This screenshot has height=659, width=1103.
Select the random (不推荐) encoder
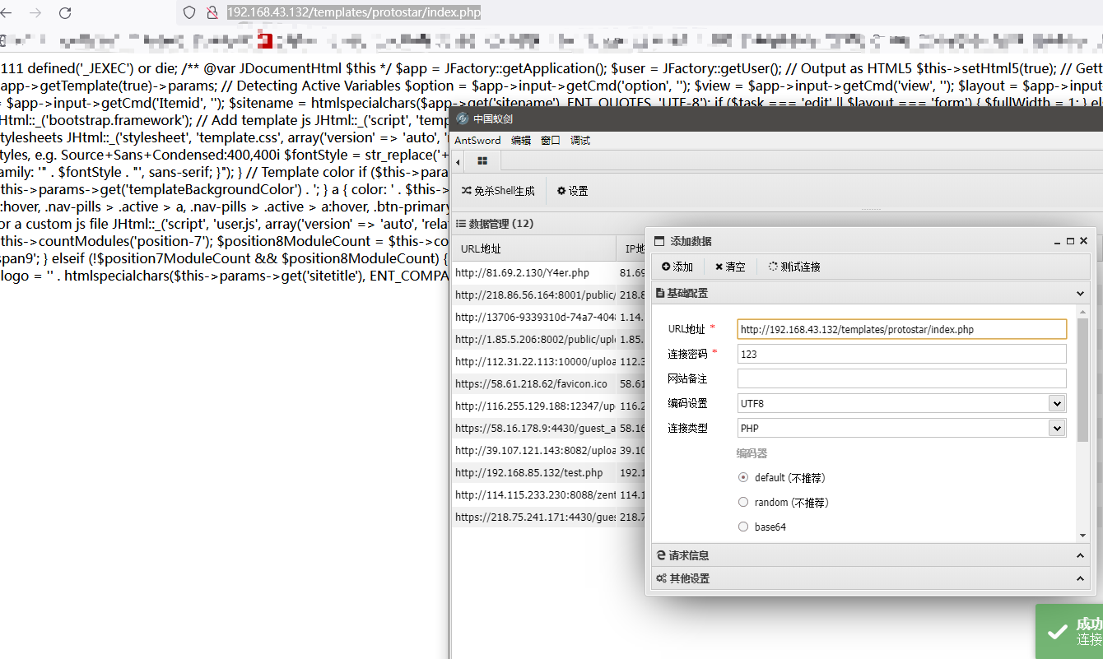743,502
